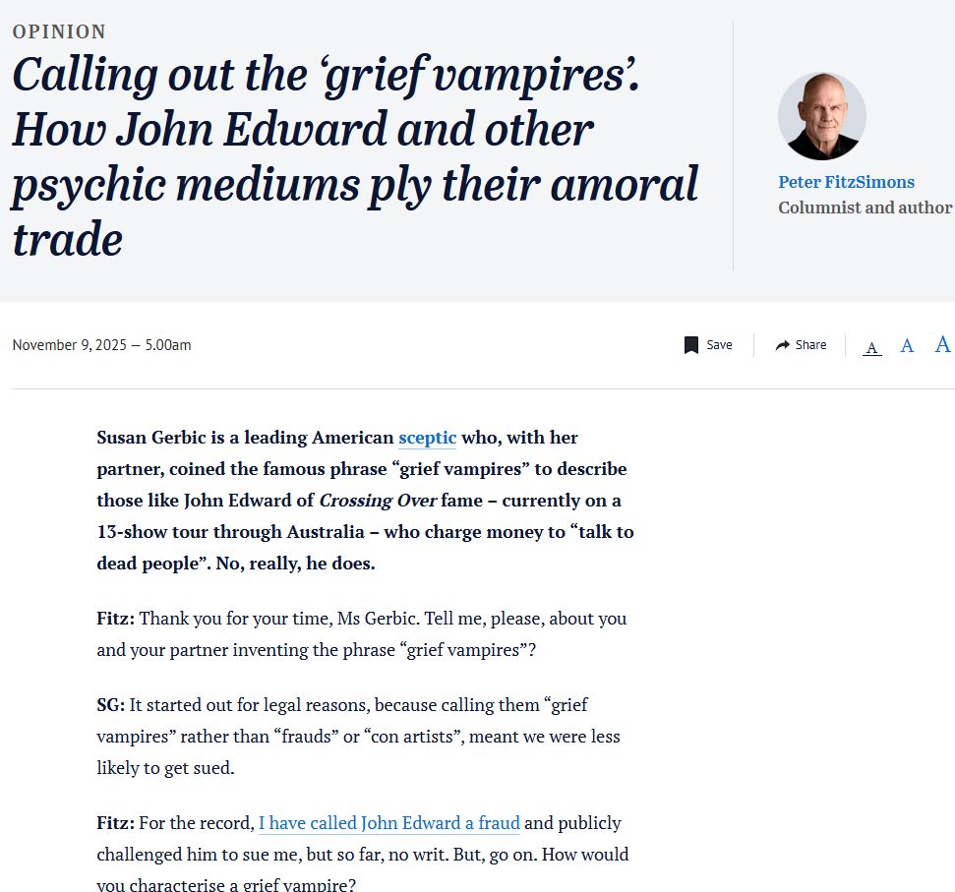Click the OPINION section label
This screenshot has height=892, width=955.
[59, 31]
